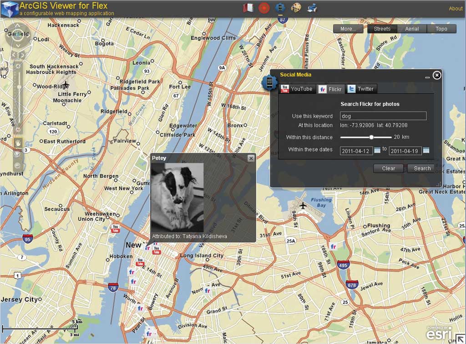The image size is (466, 344).
Task: Click the distance slider handle
Action: [x=371, y=137]
